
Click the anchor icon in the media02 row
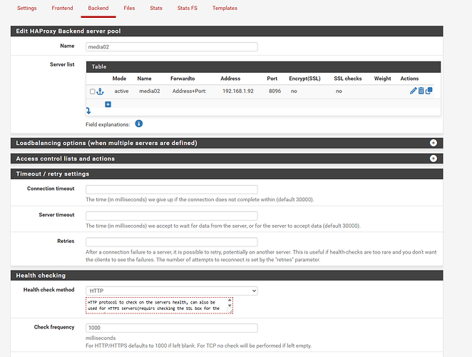(x=100, y=91)
